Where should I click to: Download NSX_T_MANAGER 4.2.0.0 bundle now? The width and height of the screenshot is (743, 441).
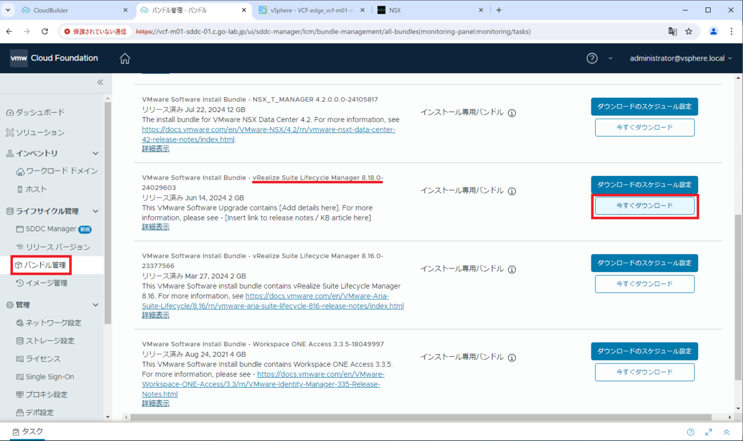coord(645,128)
